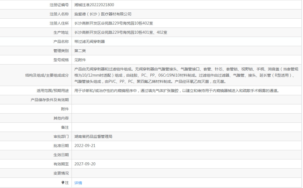Select product name 带过滤无阀穿刺器
The width and height of the screenshot is (303, 188).
89,42
